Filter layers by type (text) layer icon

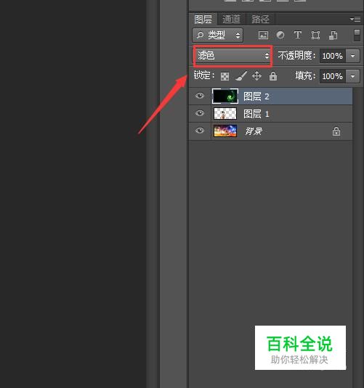click(x=298, y=35)
